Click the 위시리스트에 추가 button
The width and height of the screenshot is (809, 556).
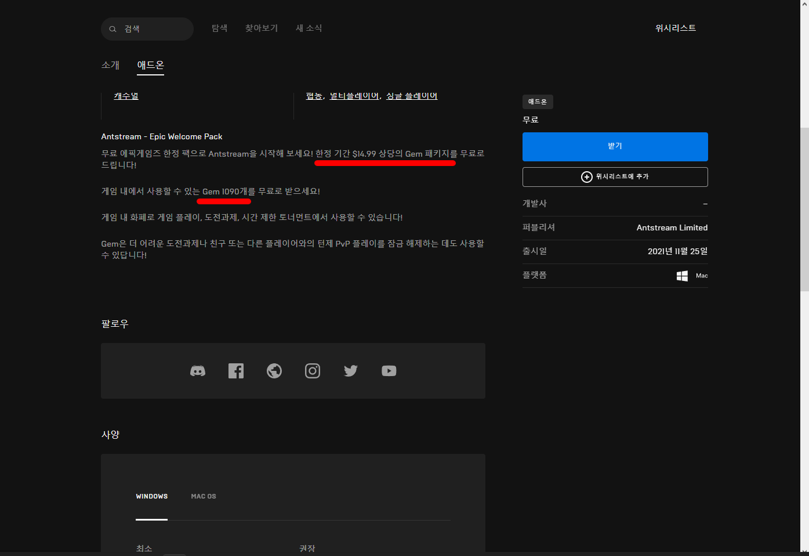pos(615,177)
